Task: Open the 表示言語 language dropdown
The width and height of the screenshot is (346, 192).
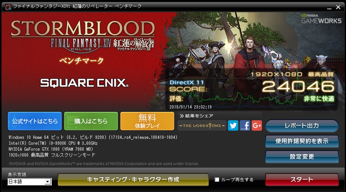Action: click(x=30, y=181)
